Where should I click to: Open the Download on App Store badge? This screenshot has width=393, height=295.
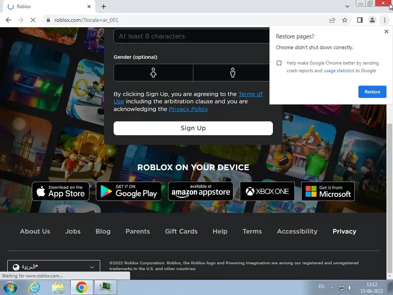pos(61,191)
